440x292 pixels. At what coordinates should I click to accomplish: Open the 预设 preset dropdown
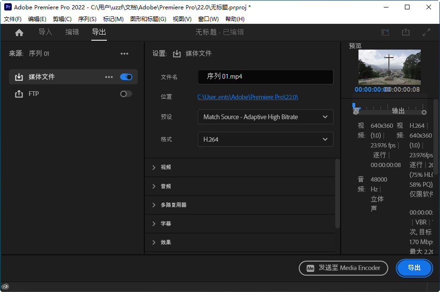(x=265, y=117)
